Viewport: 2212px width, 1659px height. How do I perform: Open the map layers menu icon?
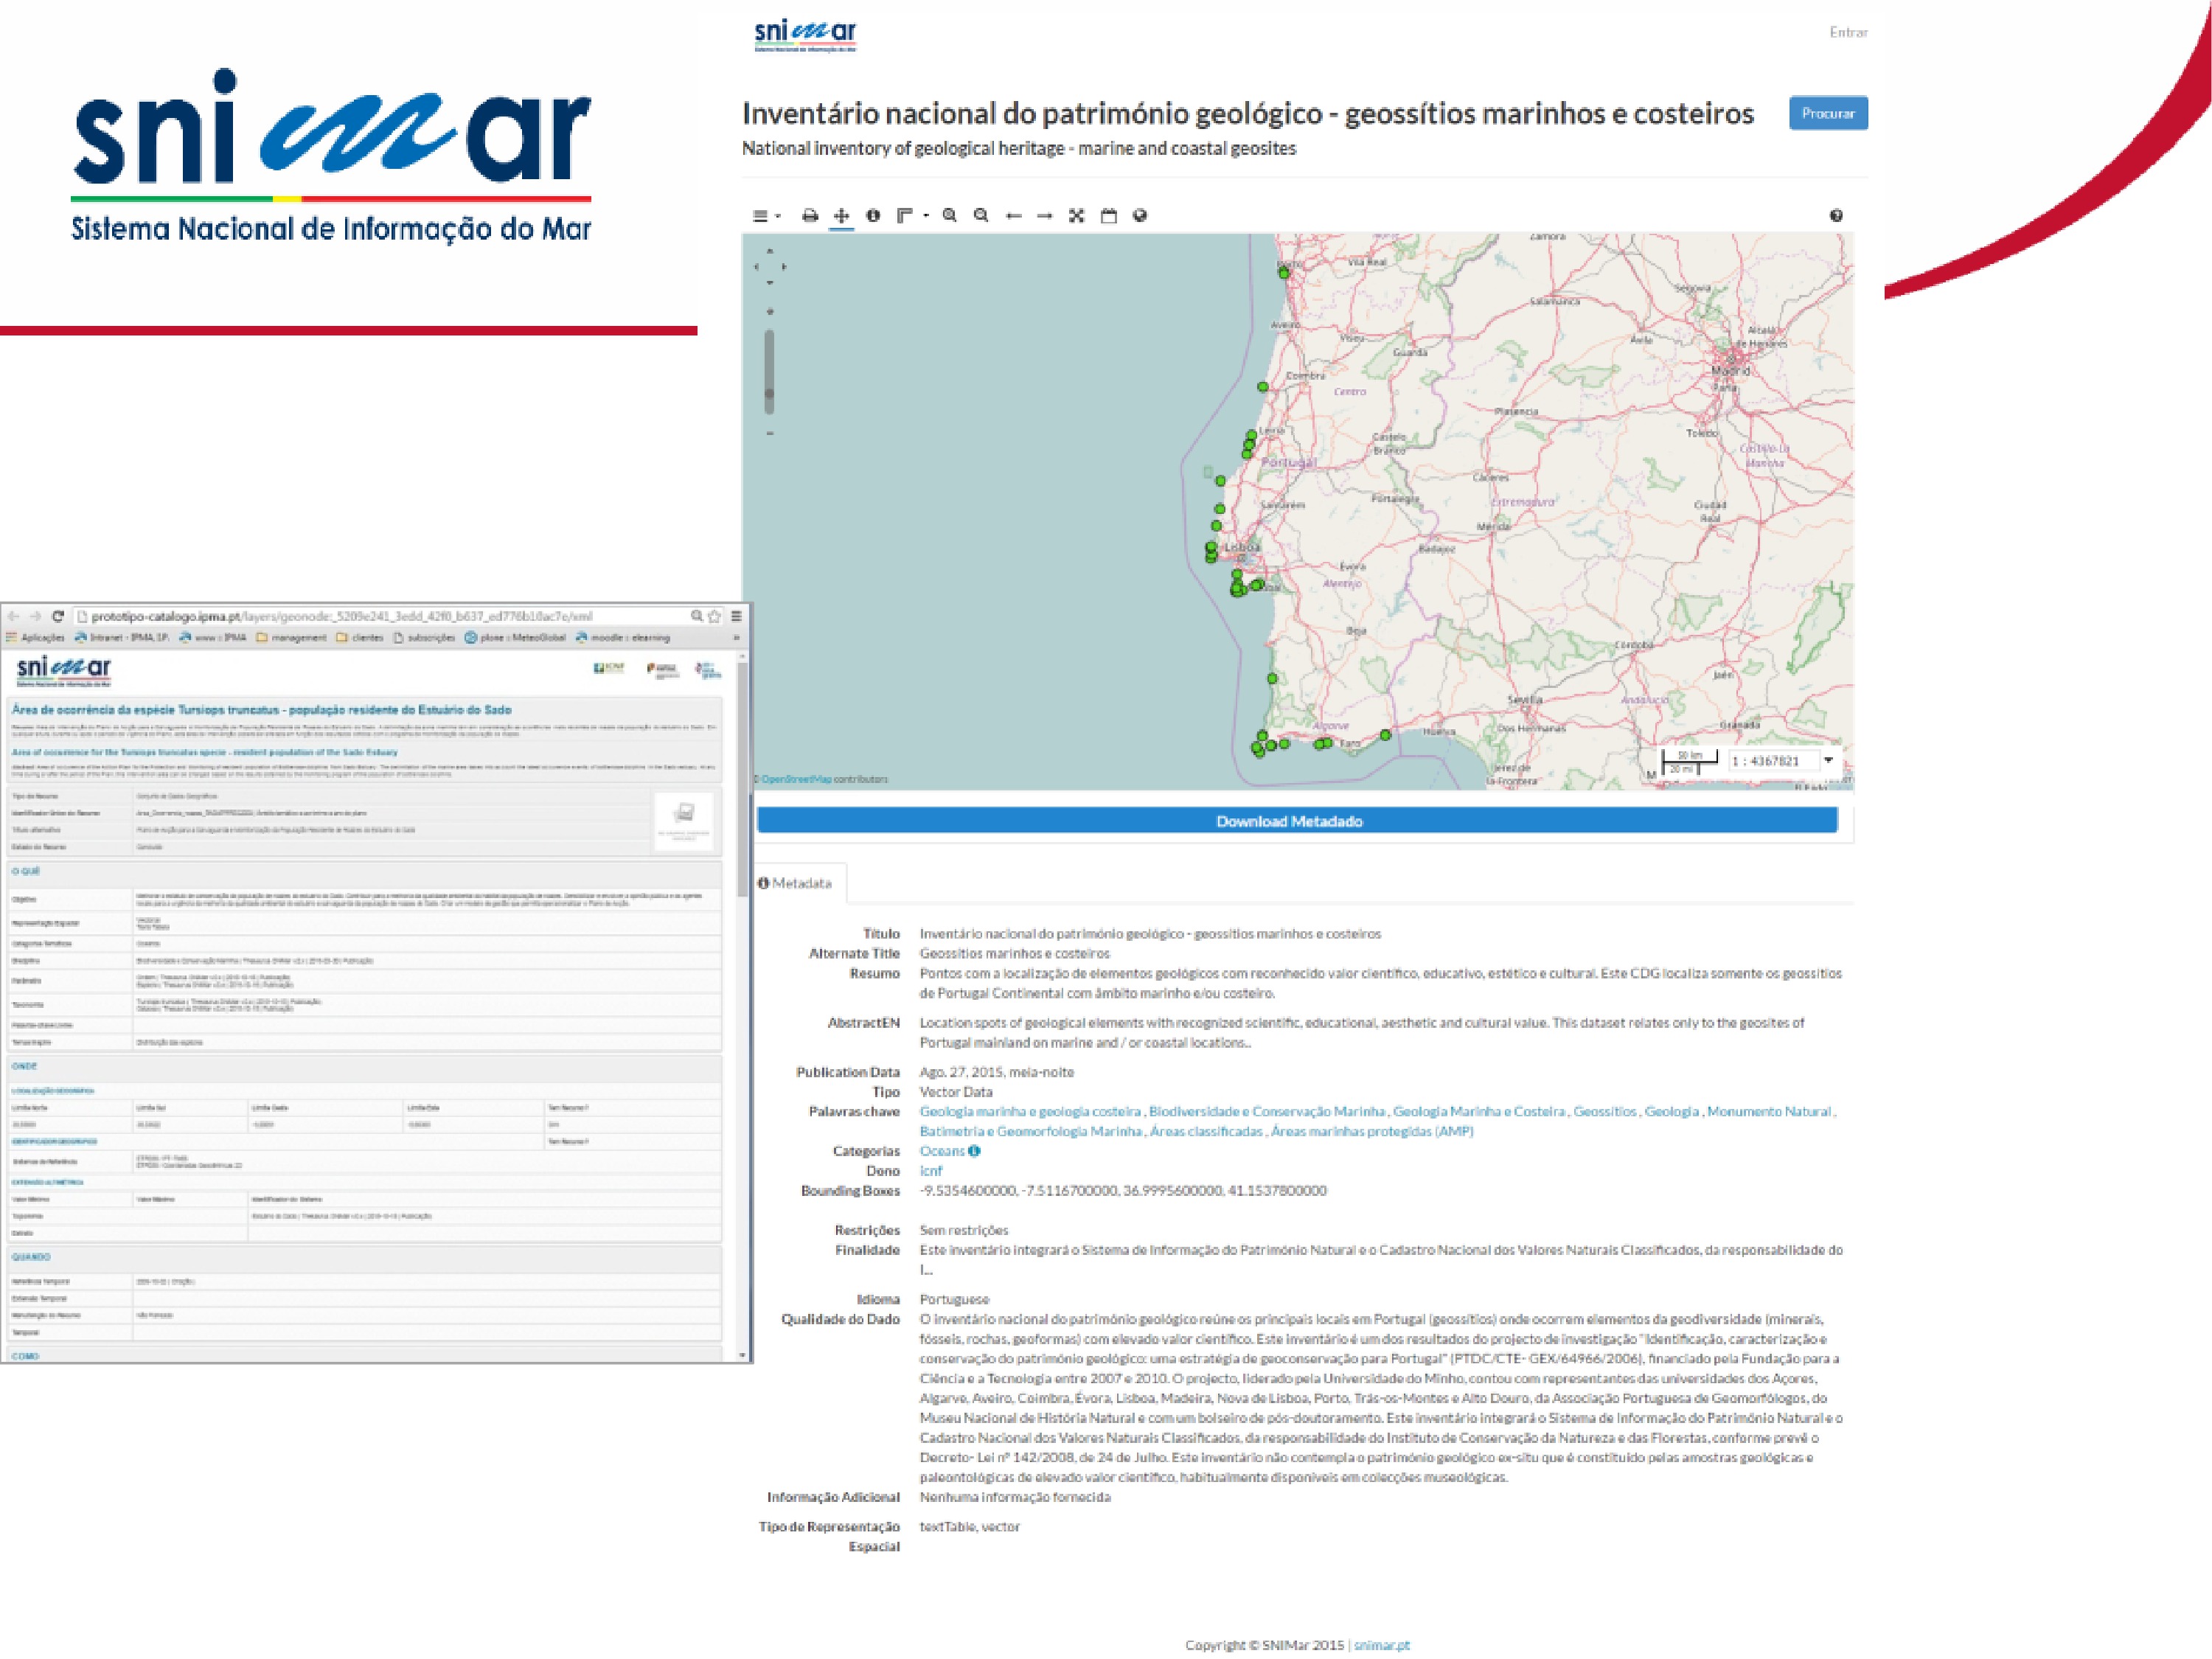coord(762,215)
